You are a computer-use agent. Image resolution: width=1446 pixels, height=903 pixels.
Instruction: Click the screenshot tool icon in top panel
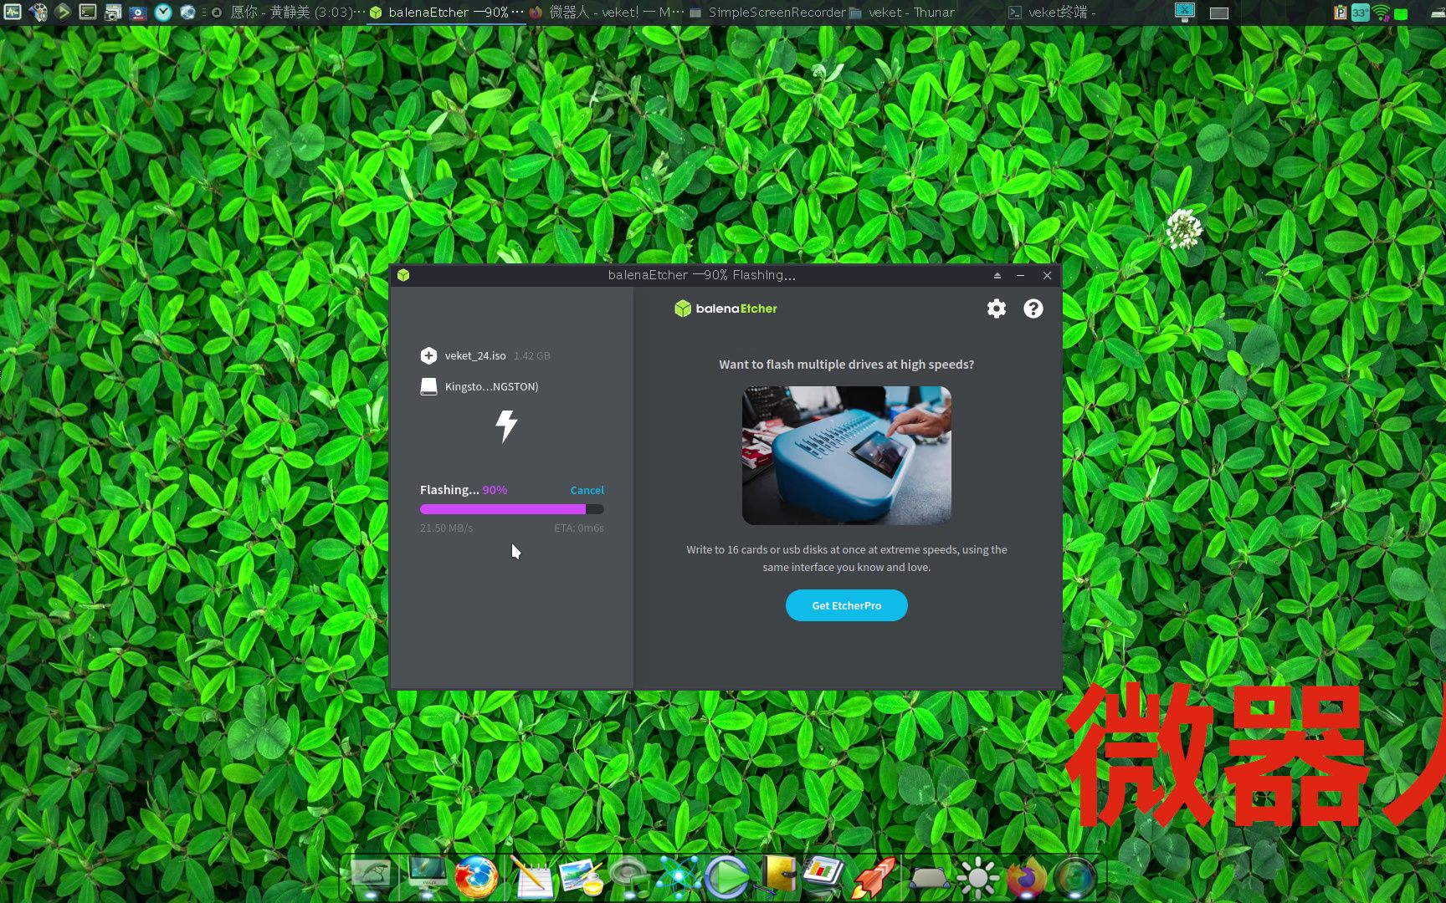click(x=138, y=12)
